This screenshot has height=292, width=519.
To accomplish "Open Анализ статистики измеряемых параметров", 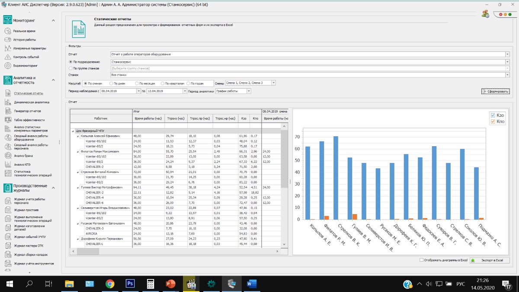I will (x=31, y=128).
